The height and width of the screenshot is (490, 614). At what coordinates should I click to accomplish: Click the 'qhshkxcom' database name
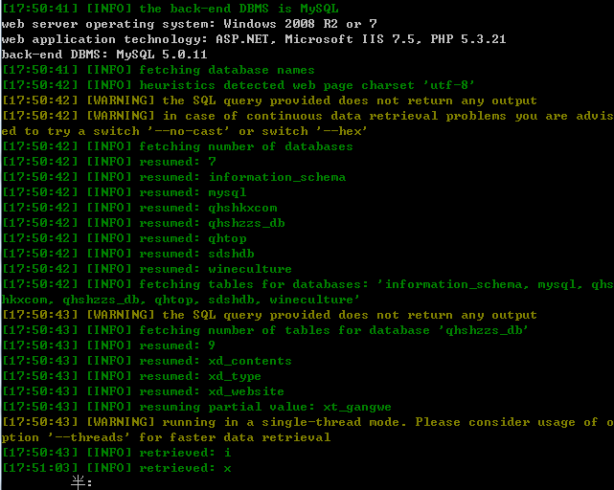point(242,208)
